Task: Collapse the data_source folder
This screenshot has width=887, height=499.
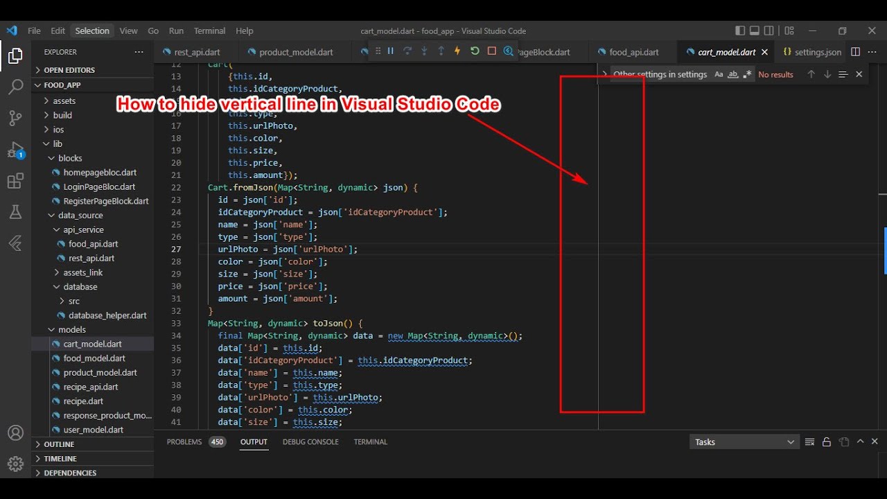Action: [93, 215]
